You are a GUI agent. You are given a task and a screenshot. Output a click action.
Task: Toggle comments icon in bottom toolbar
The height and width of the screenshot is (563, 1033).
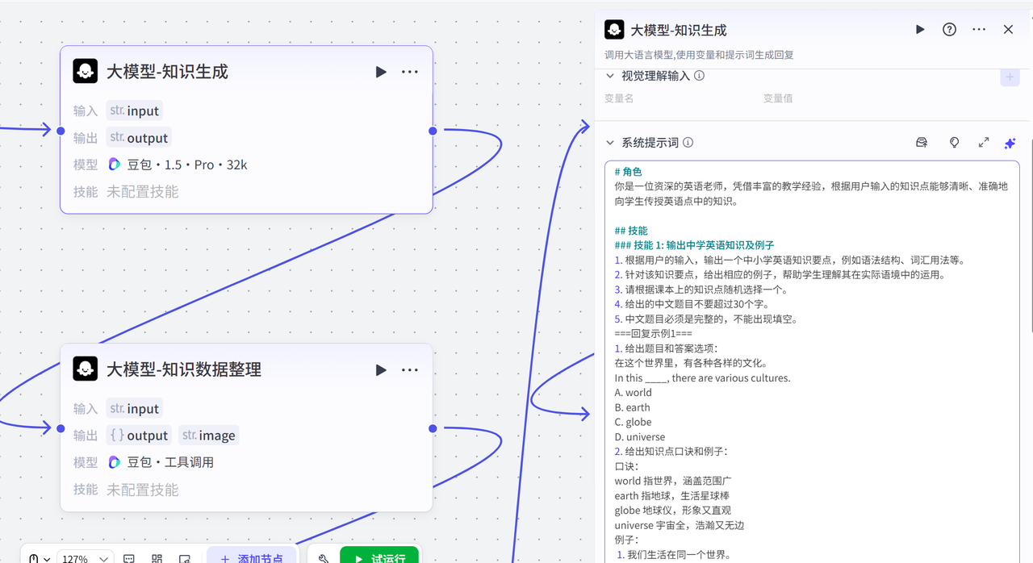pyautogui.click(x=129, y=559)
